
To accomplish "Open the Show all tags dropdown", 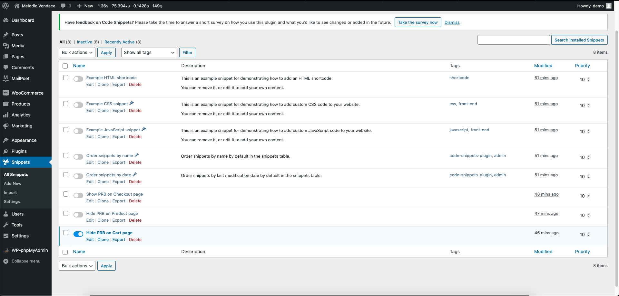I will (x=149, y=52).
